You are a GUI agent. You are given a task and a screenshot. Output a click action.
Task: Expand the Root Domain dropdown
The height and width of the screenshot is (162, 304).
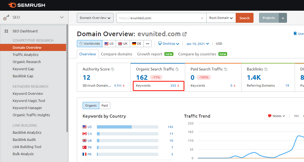coord(221,18)
